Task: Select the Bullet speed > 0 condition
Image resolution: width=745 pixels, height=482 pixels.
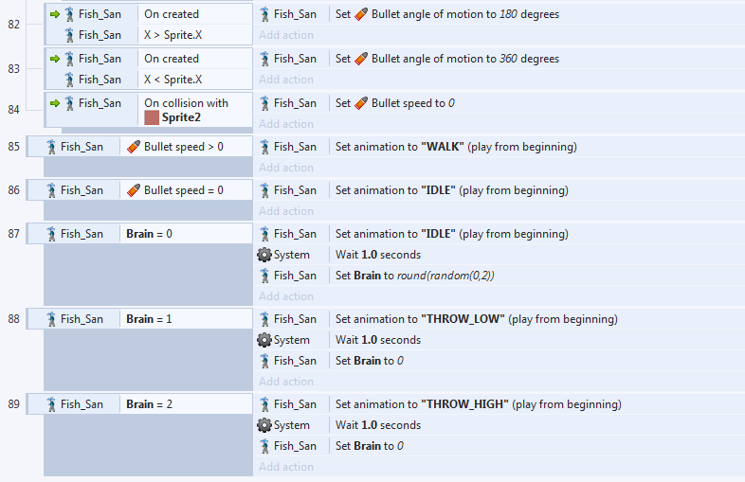Action: [184, 147]
